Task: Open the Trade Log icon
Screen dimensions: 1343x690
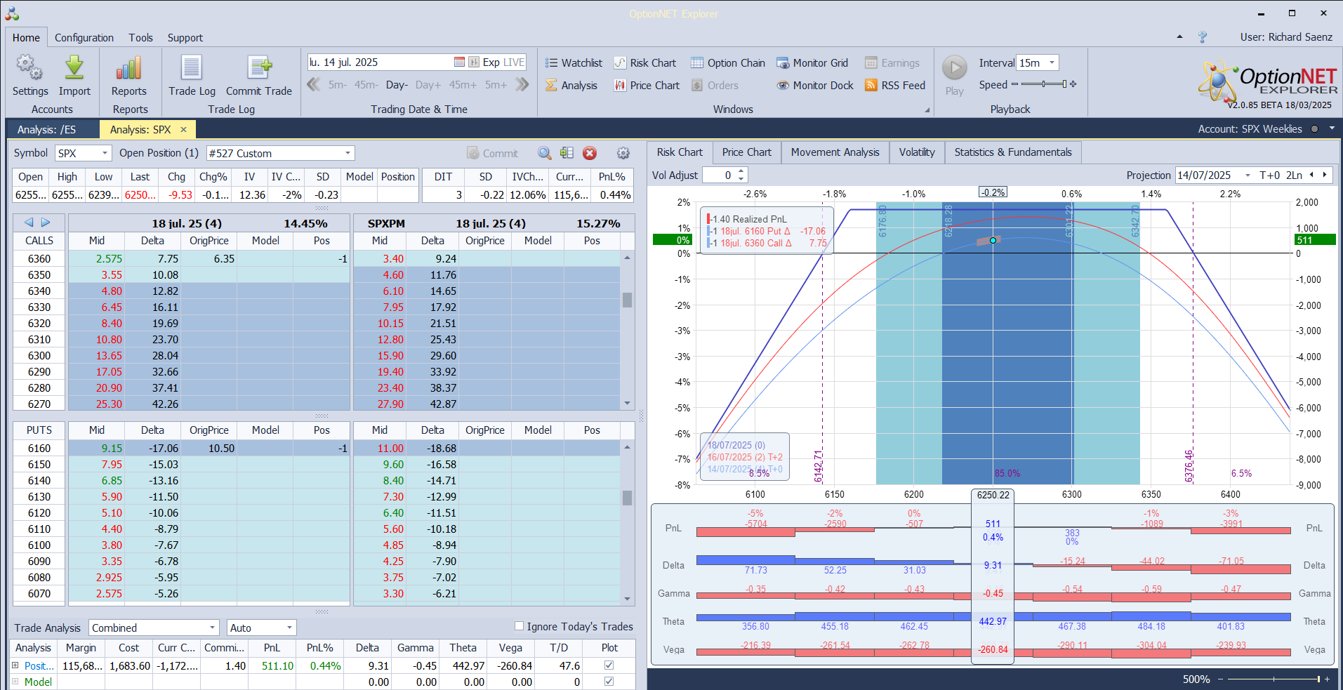Action: pos(192,68)
